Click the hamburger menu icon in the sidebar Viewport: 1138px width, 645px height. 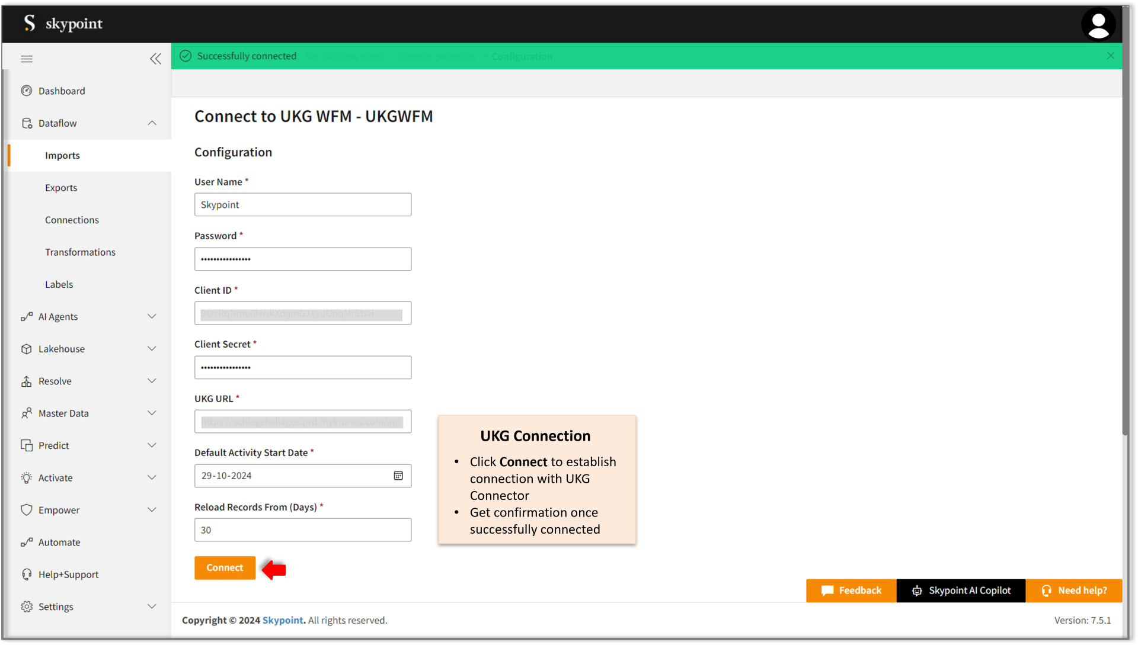tap(27, 59)
